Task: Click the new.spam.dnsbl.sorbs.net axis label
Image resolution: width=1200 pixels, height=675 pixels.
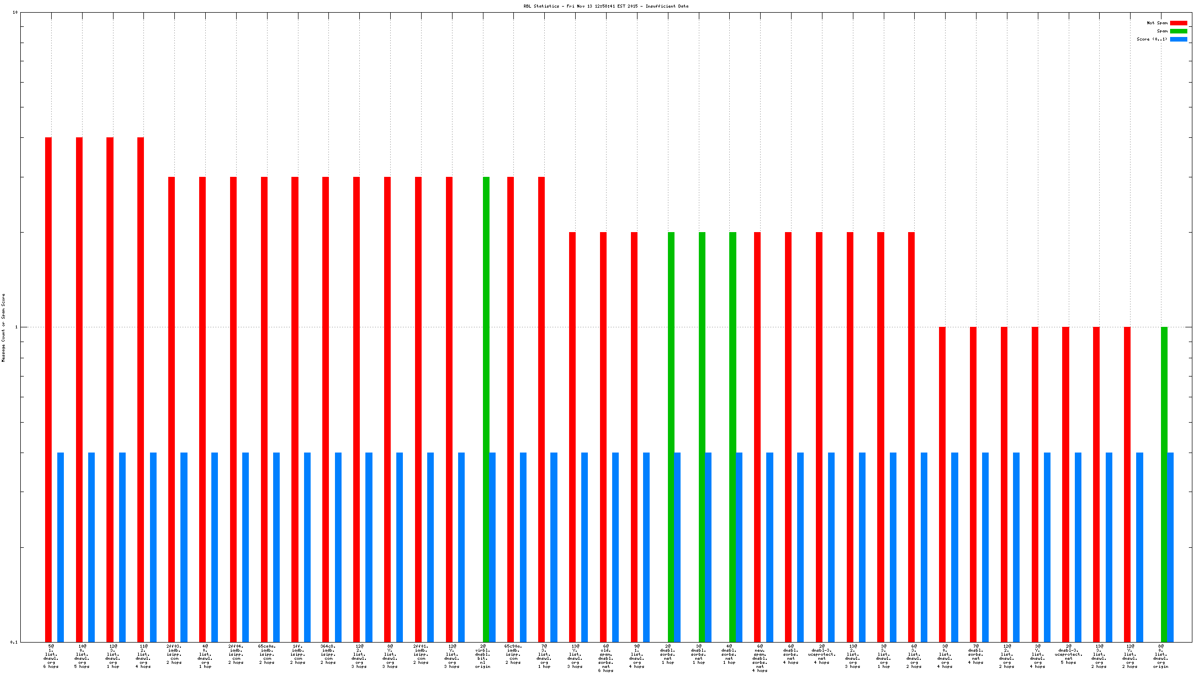Action: 760,658
